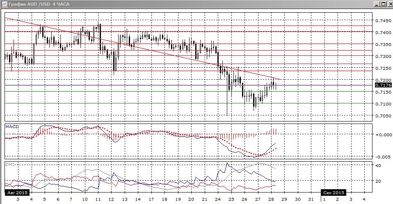Image resolution: width=393 pixels, height=204 pixels.
Task: Minimize the AUD/USD chart window
Action: [377, 4]
